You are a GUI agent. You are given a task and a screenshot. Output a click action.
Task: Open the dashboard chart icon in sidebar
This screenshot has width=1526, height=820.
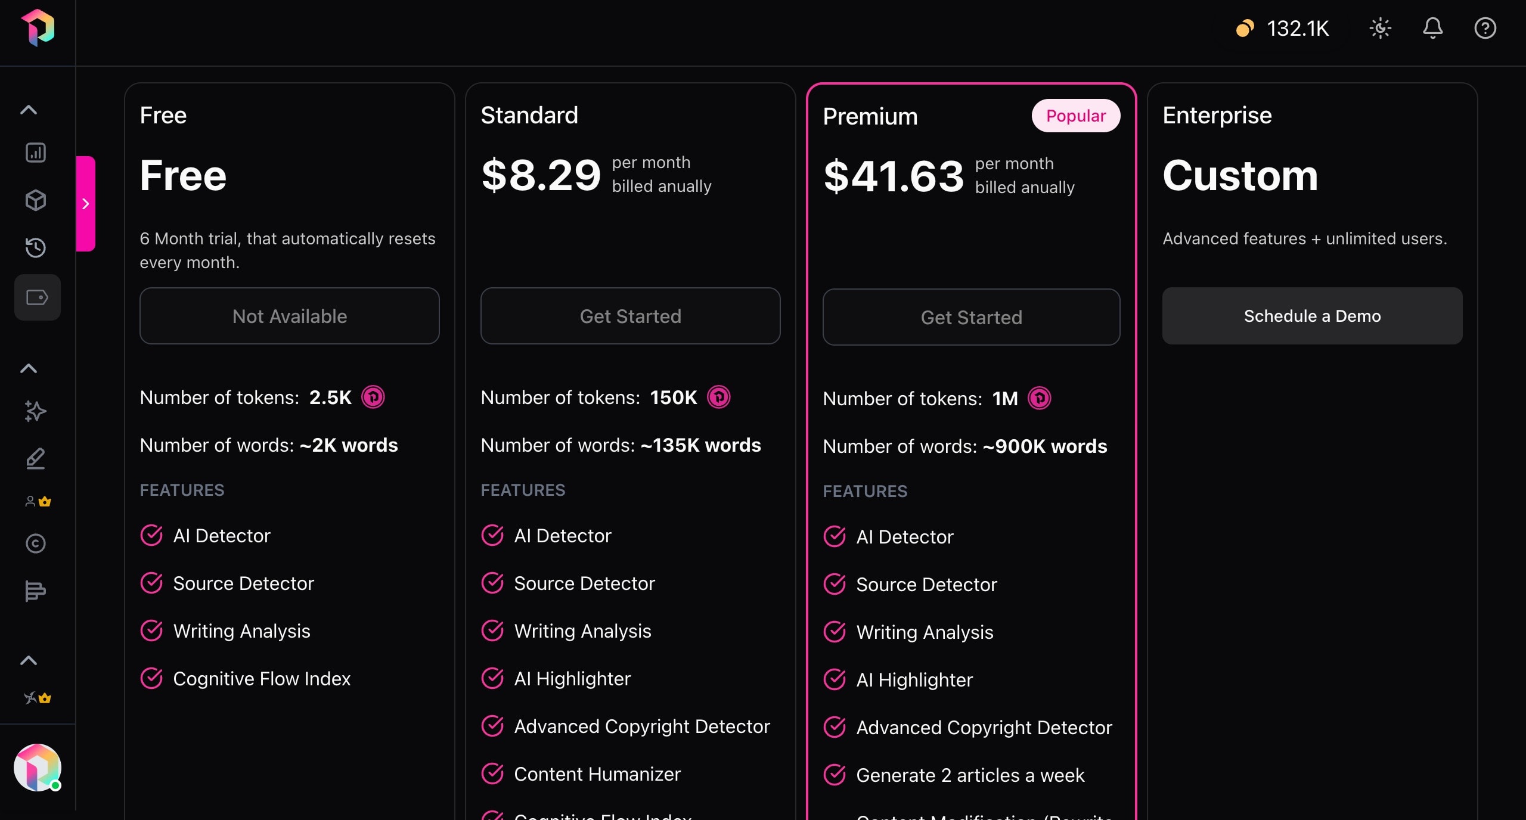pyautogui.click(x=36, y=153)
